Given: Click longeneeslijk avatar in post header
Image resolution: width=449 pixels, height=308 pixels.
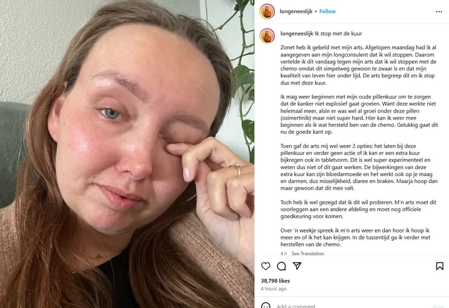Looking at the screenshot, I should click(267, 11).
